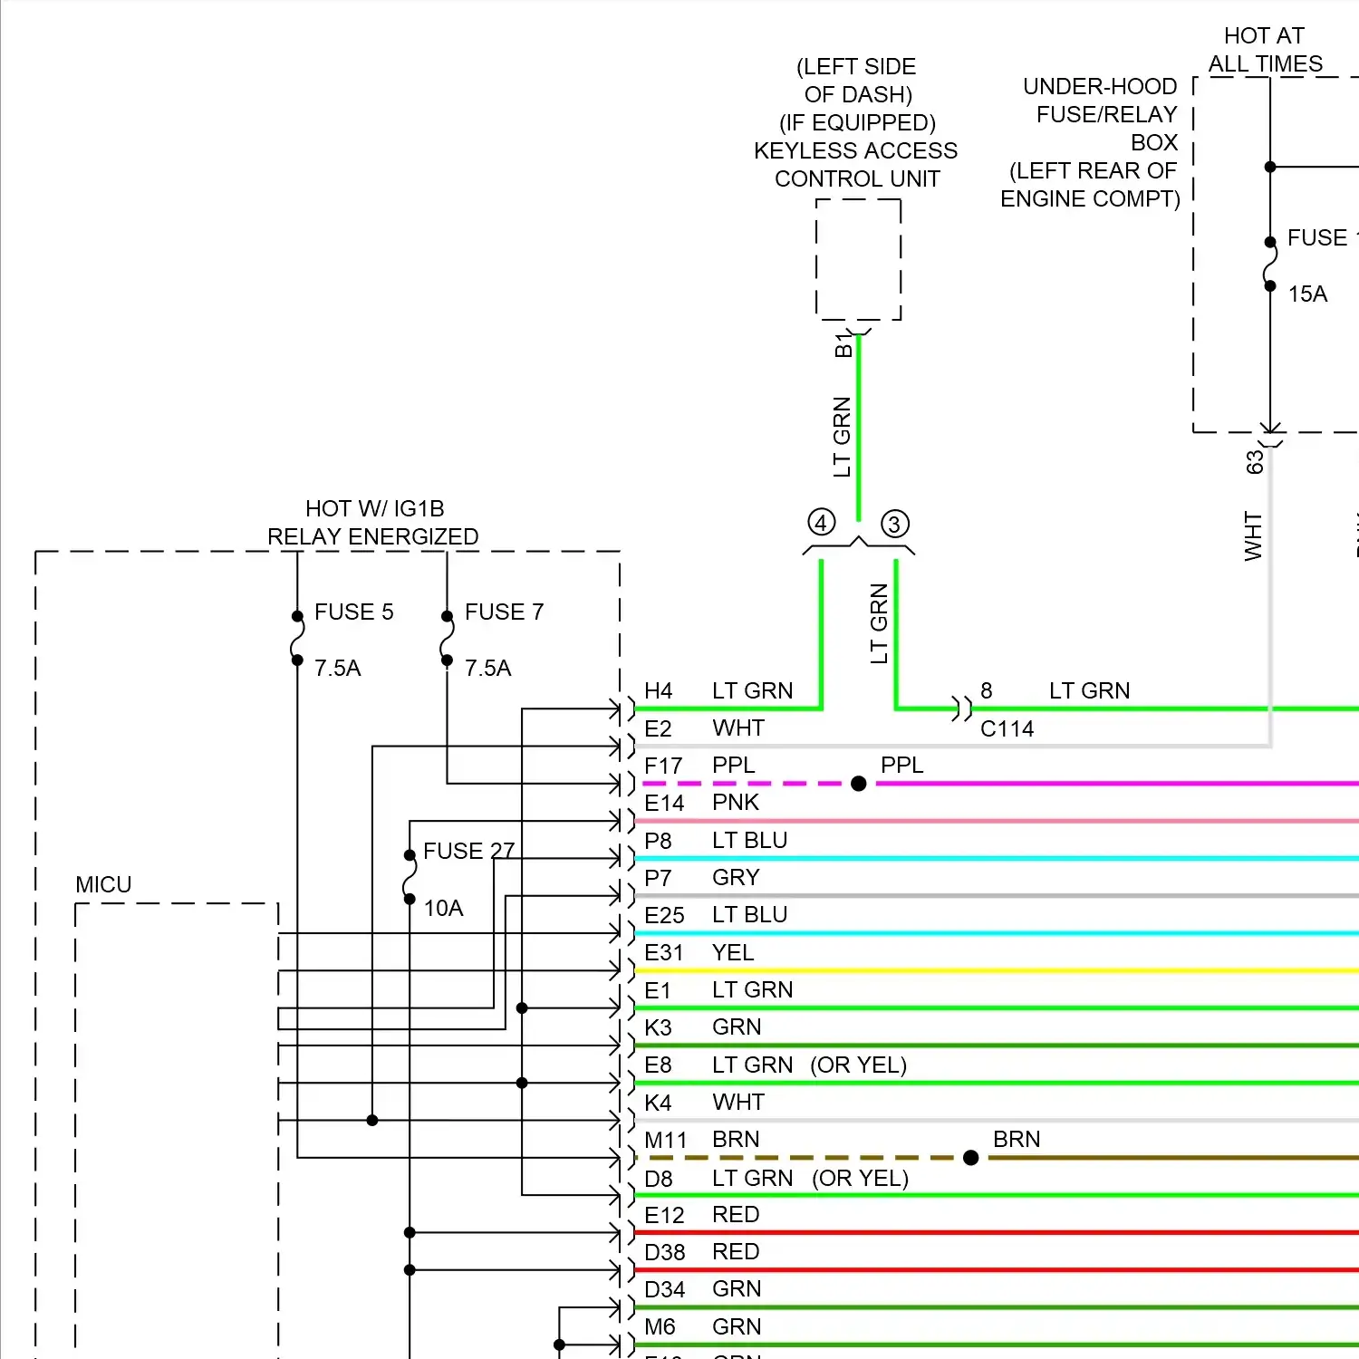Screen dimensions: 1359x1359
Task: Click pin label "E8"
Action: coord(658,1065)
